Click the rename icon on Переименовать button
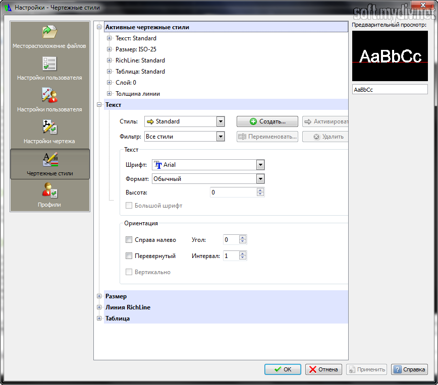Image resolution: width=438 pixels, height=385 pixels. pos(242,137)
